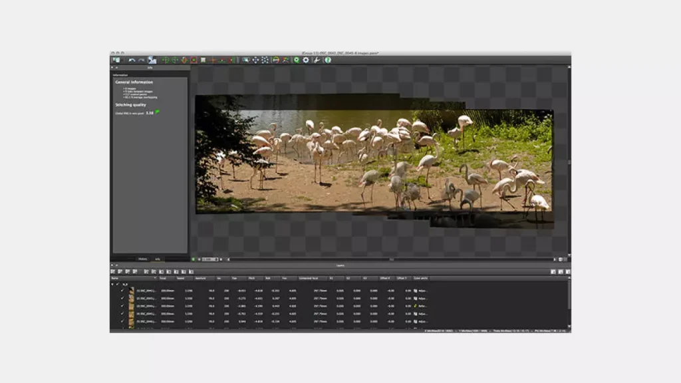
Task: Click the preview horizontal scrollbar handle
Action: click(391, 259)
